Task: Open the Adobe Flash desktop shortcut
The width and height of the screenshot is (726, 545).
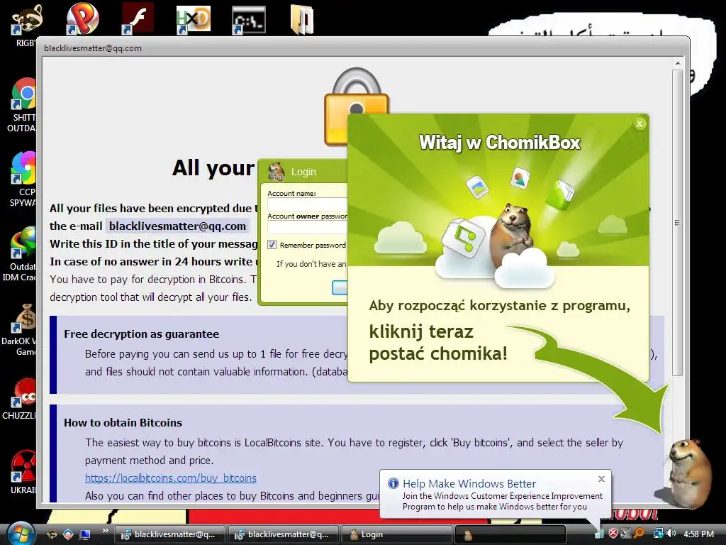Action: point(138,18)
